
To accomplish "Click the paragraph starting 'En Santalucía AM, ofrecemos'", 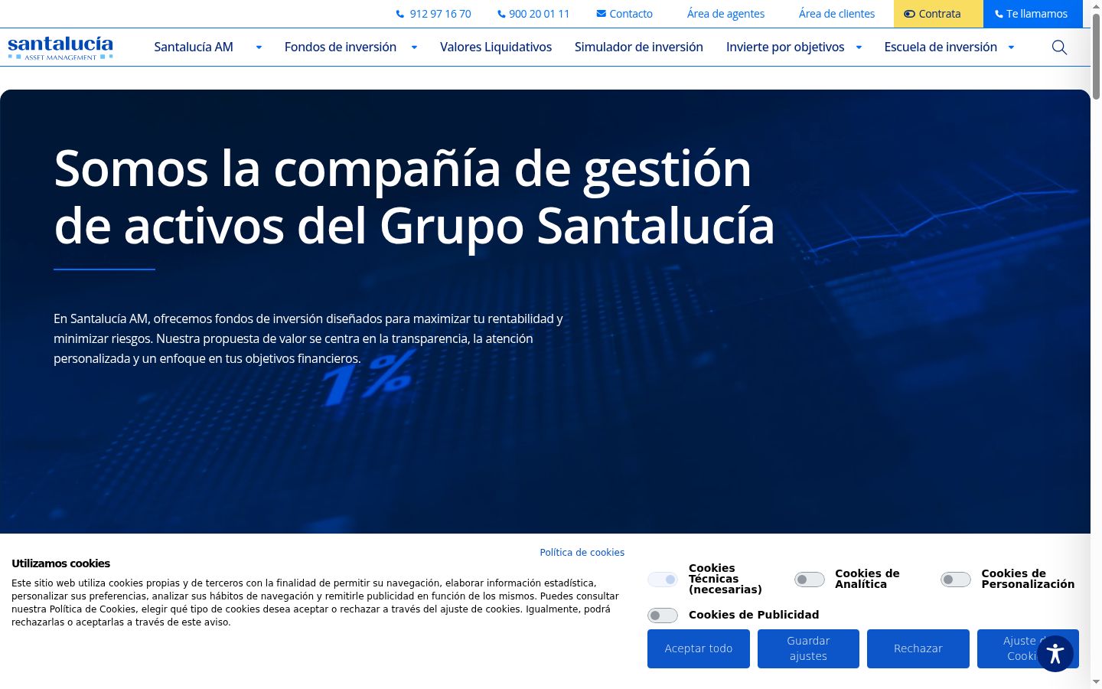I will pyautogui.click(x=308, y=338).
